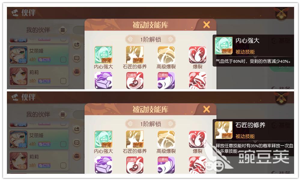
Task: Open 我的伙伴 list menu in lower screenshot
Action: (62, 115)
